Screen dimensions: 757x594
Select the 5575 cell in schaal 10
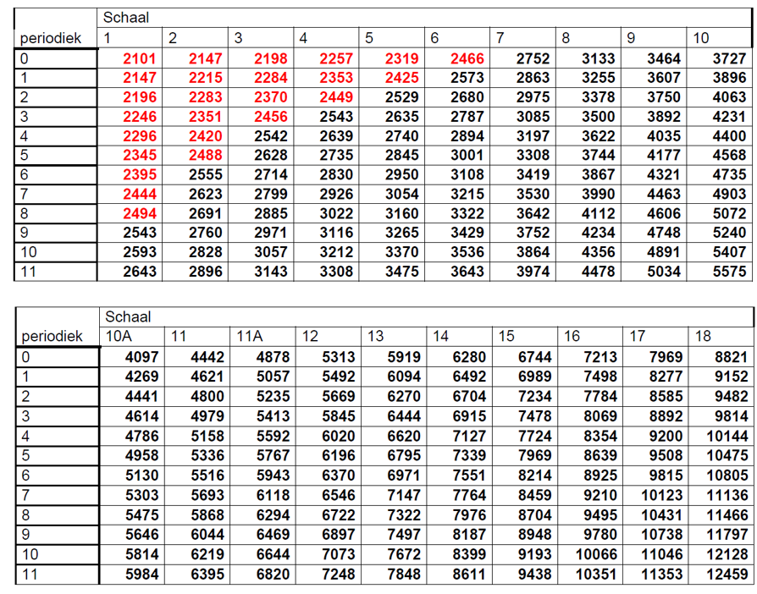(x=730, y=271)
